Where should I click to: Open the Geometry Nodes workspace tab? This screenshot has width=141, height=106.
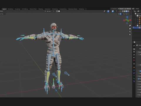coord(73,9)
